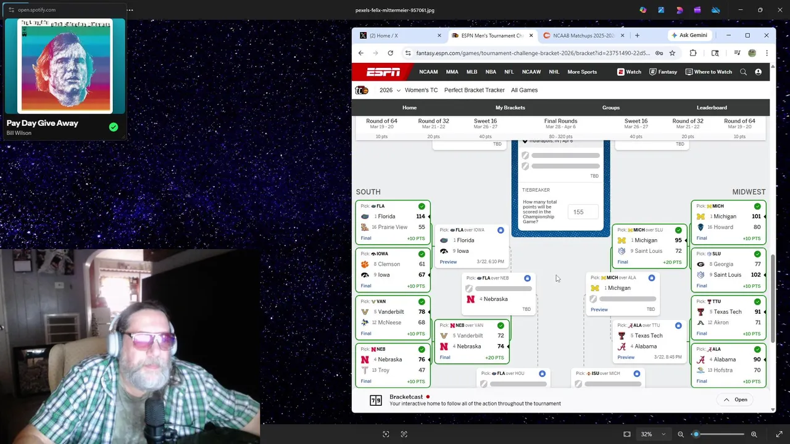Open Preview for Texas Tech vs Alabama matchup

click(626, 357)
